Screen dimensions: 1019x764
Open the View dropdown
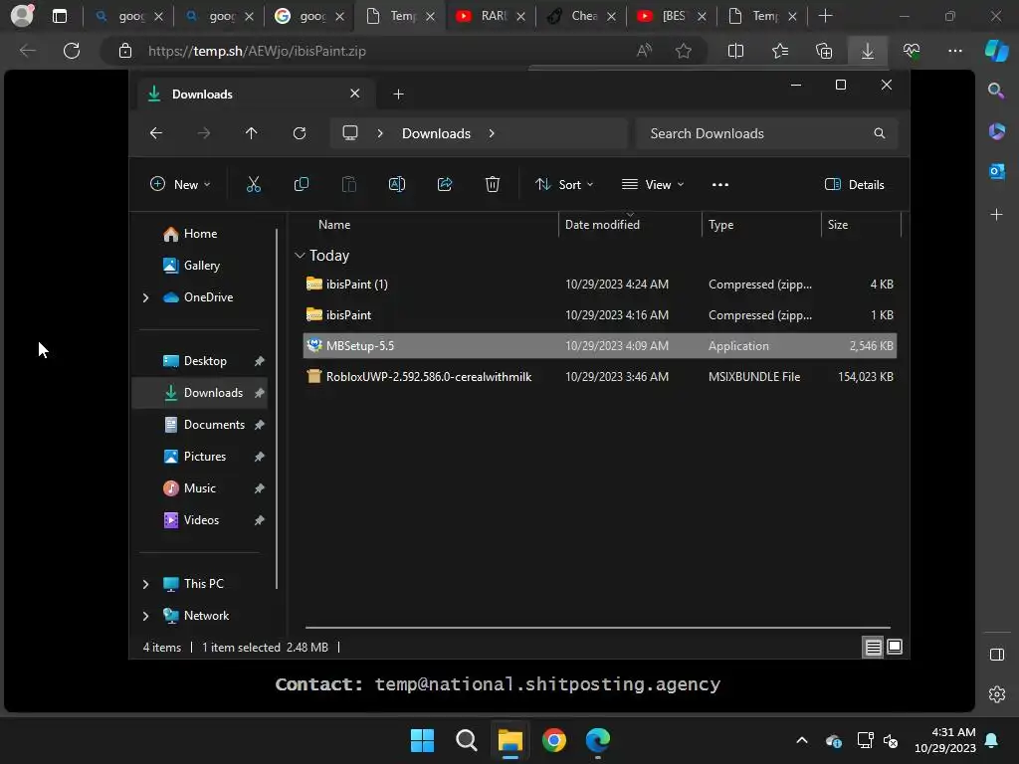point(653,184)
